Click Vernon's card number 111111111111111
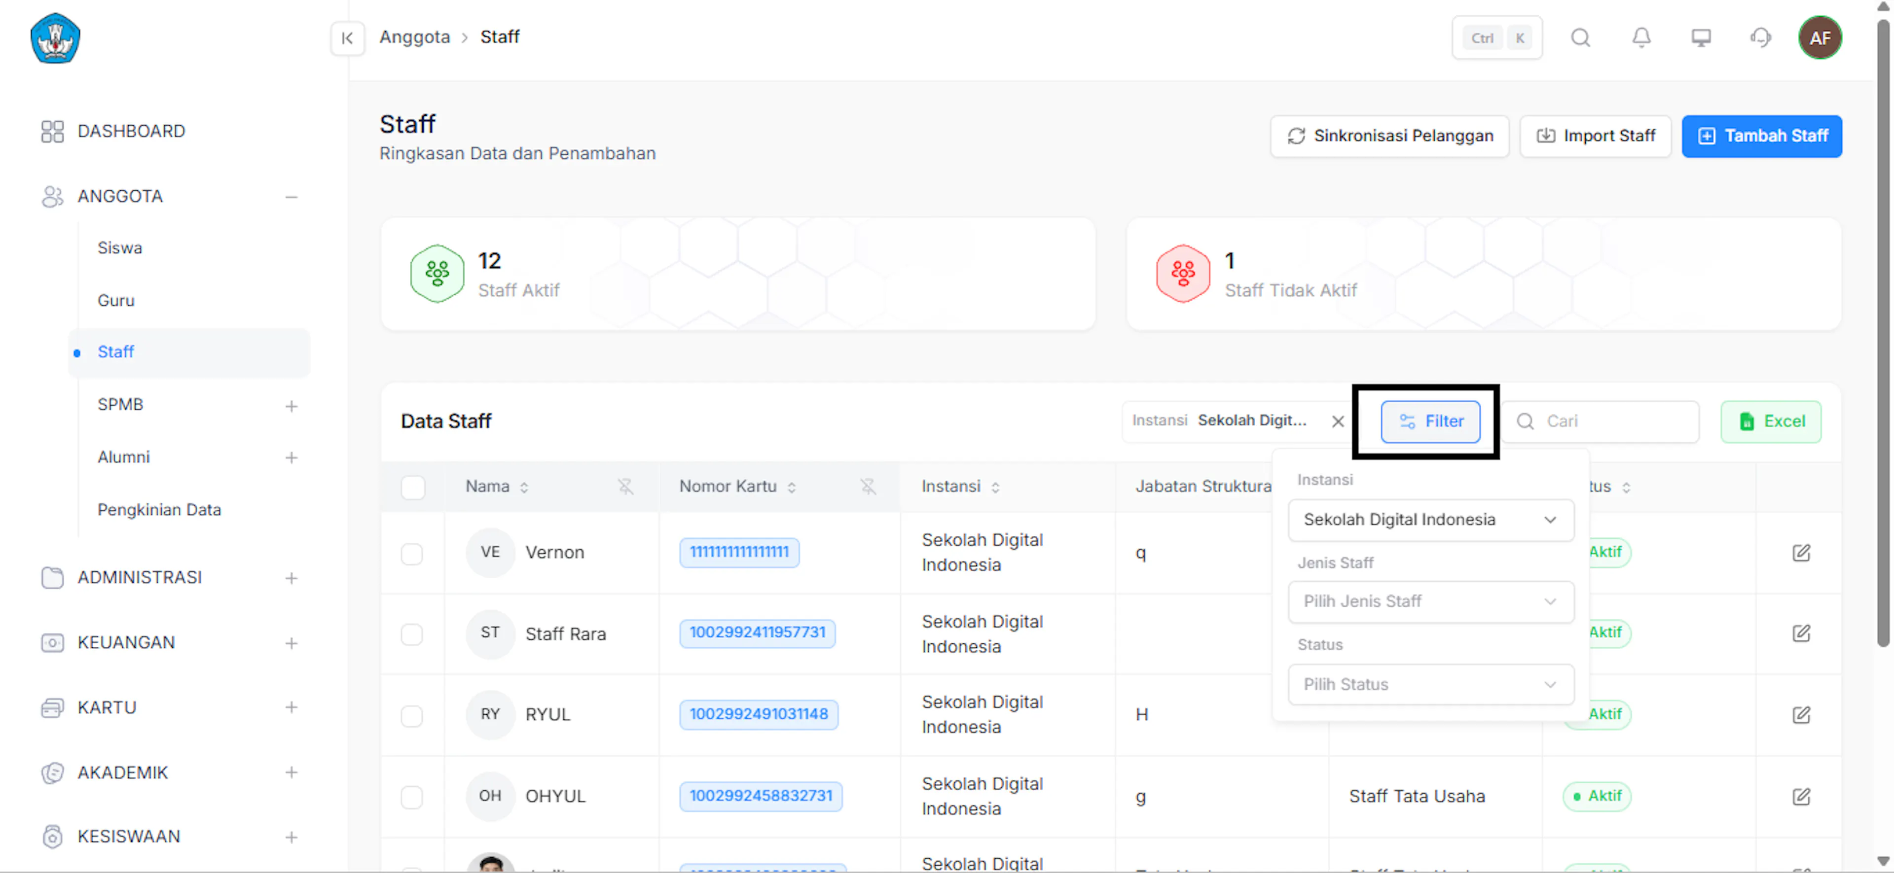Image resolution: width=1894 pixels, height=873 pixels. point(739,552)
